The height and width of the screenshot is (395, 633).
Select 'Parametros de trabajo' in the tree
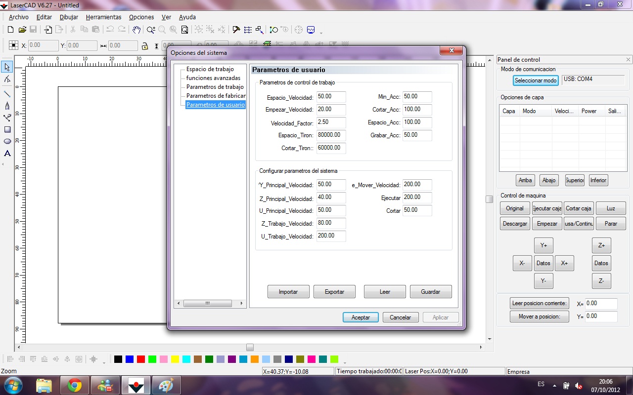(215, 87)
